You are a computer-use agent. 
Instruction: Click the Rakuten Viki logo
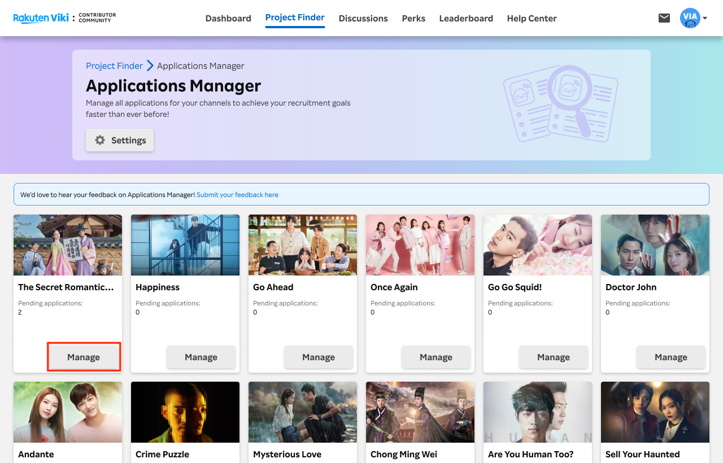click(41, 18)
